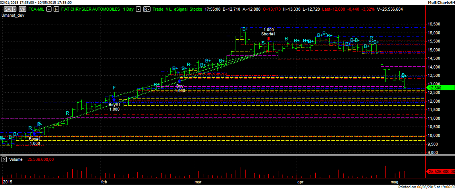
Task: Open the SA dropdown in the status line
Action: click(10, 9)
